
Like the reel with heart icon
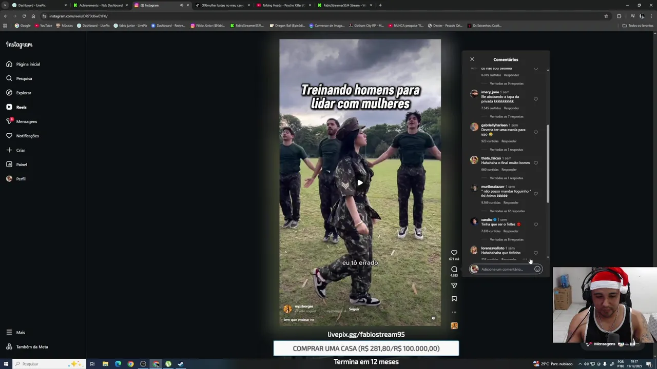tap(454, 253)
